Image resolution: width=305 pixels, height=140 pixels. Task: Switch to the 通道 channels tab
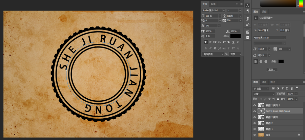(264, 82)
